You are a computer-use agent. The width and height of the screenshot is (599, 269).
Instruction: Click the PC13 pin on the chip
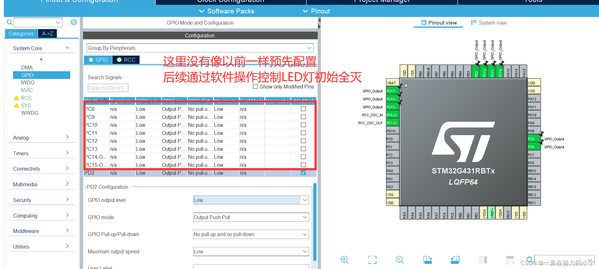(392, 91)
